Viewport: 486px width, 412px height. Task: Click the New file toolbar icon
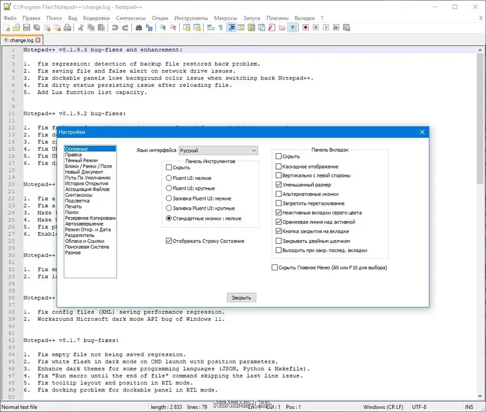pos(7,28)
